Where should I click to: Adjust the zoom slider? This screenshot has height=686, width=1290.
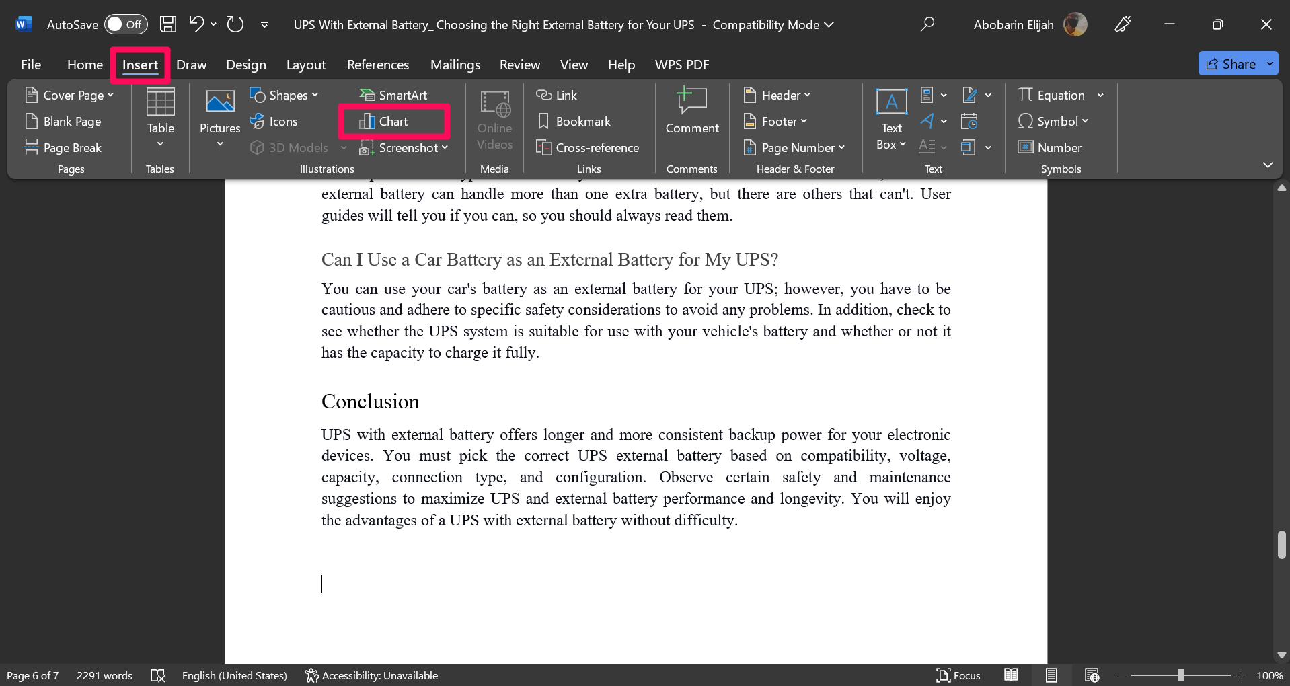(1182, 675)
